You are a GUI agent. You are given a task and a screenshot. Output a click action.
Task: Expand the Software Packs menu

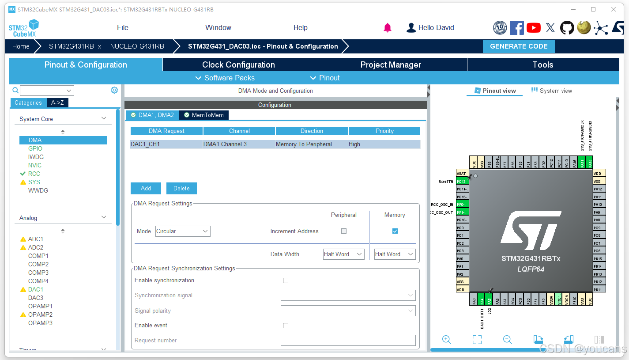pyautogui.click(x=225, y=78)
